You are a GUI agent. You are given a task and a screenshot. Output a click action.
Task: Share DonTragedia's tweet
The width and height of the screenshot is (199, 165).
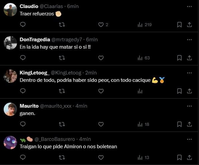tap(189, 58)
